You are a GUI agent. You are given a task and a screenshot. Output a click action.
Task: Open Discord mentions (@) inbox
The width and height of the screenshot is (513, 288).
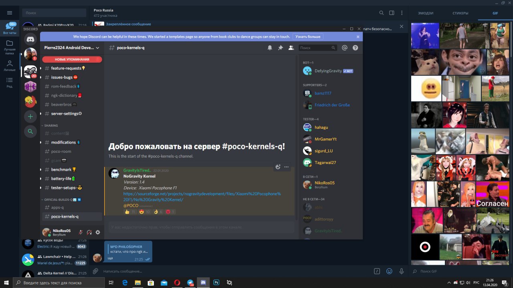pos(344,48)
